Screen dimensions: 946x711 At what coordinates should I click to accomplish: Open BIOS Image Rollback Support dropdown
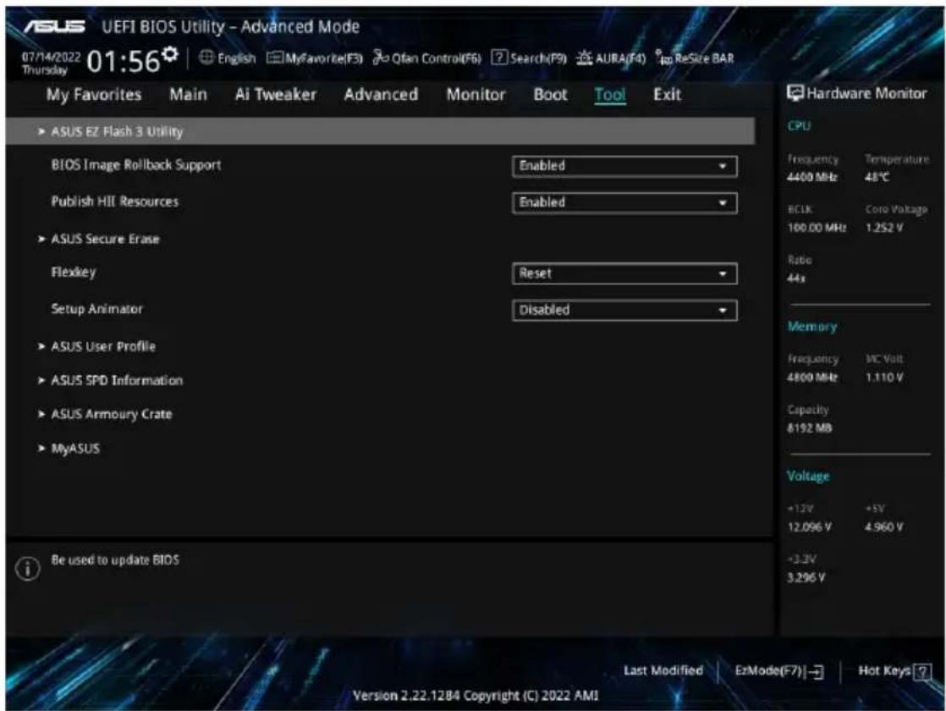[624, 166]
